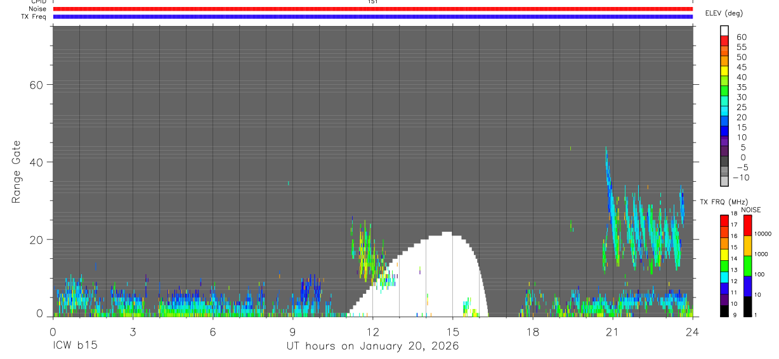The width and height of the screenshot is (779, 359).
Task: Click the 'Noise' row label at top left
Action: (x=37, y=9)
